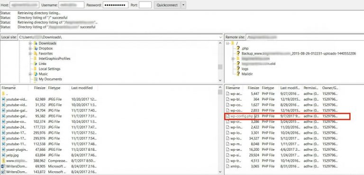The image size is (364, 175).
Task: Open the Local site path dropdown
Action: [x=220, y=37]
